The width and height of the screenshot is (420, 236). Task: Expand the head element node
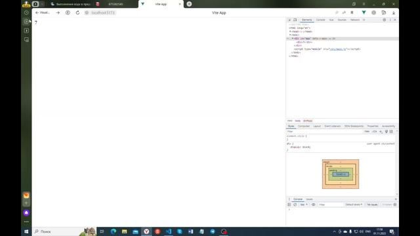click(290, 31)
